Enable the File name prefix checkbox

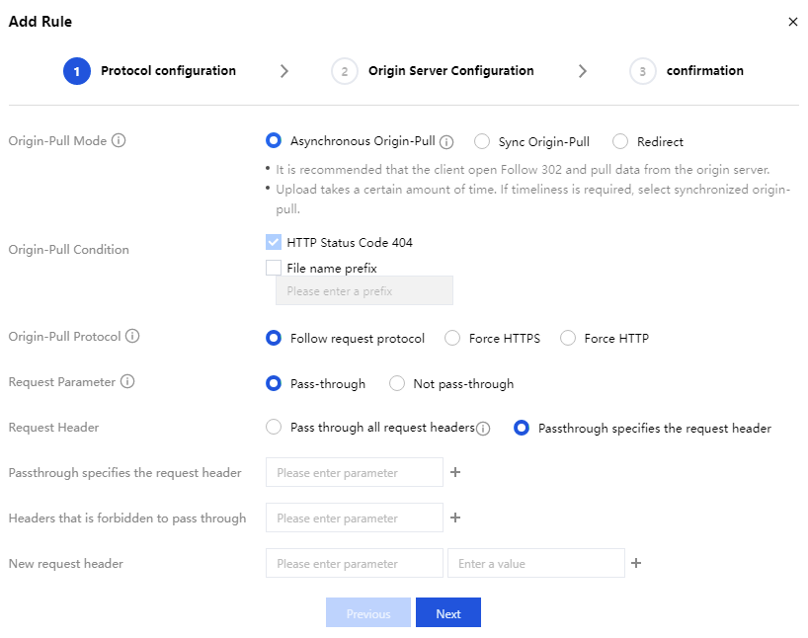pos(274,268)
